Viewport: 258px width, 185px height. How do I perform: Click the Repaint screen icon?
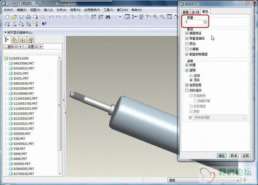point(127,17)
